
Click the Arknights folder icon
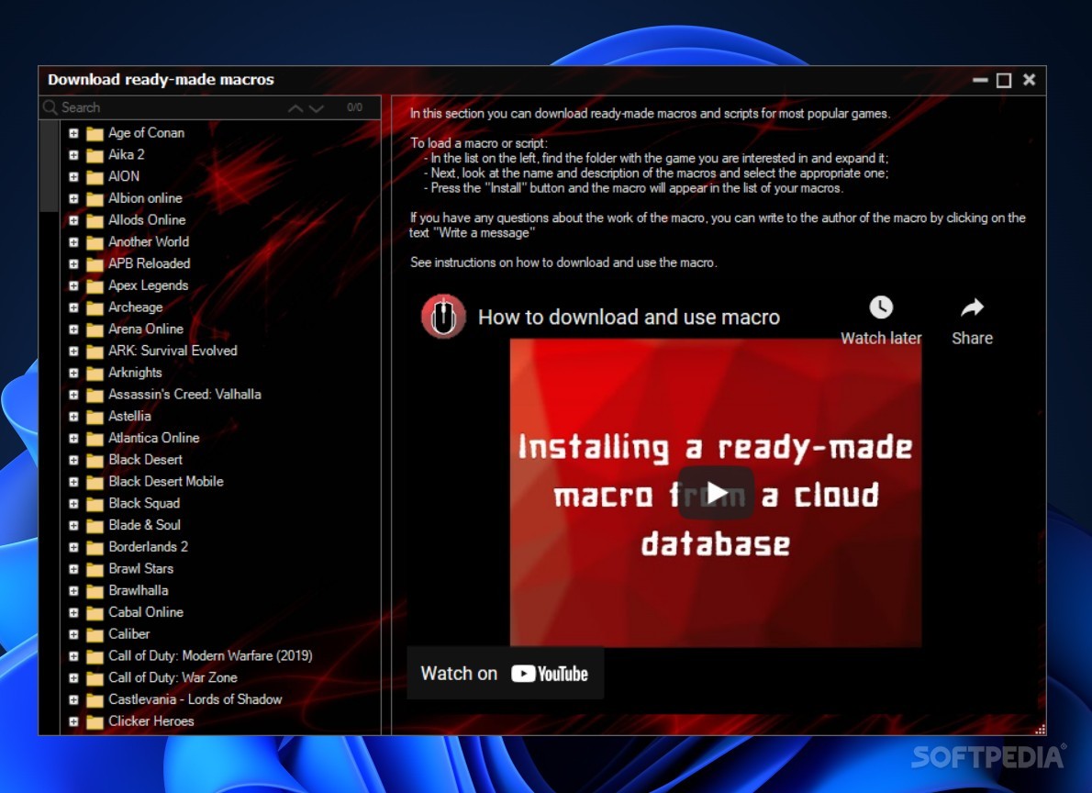pyautogui.click(x=95, y=373)
